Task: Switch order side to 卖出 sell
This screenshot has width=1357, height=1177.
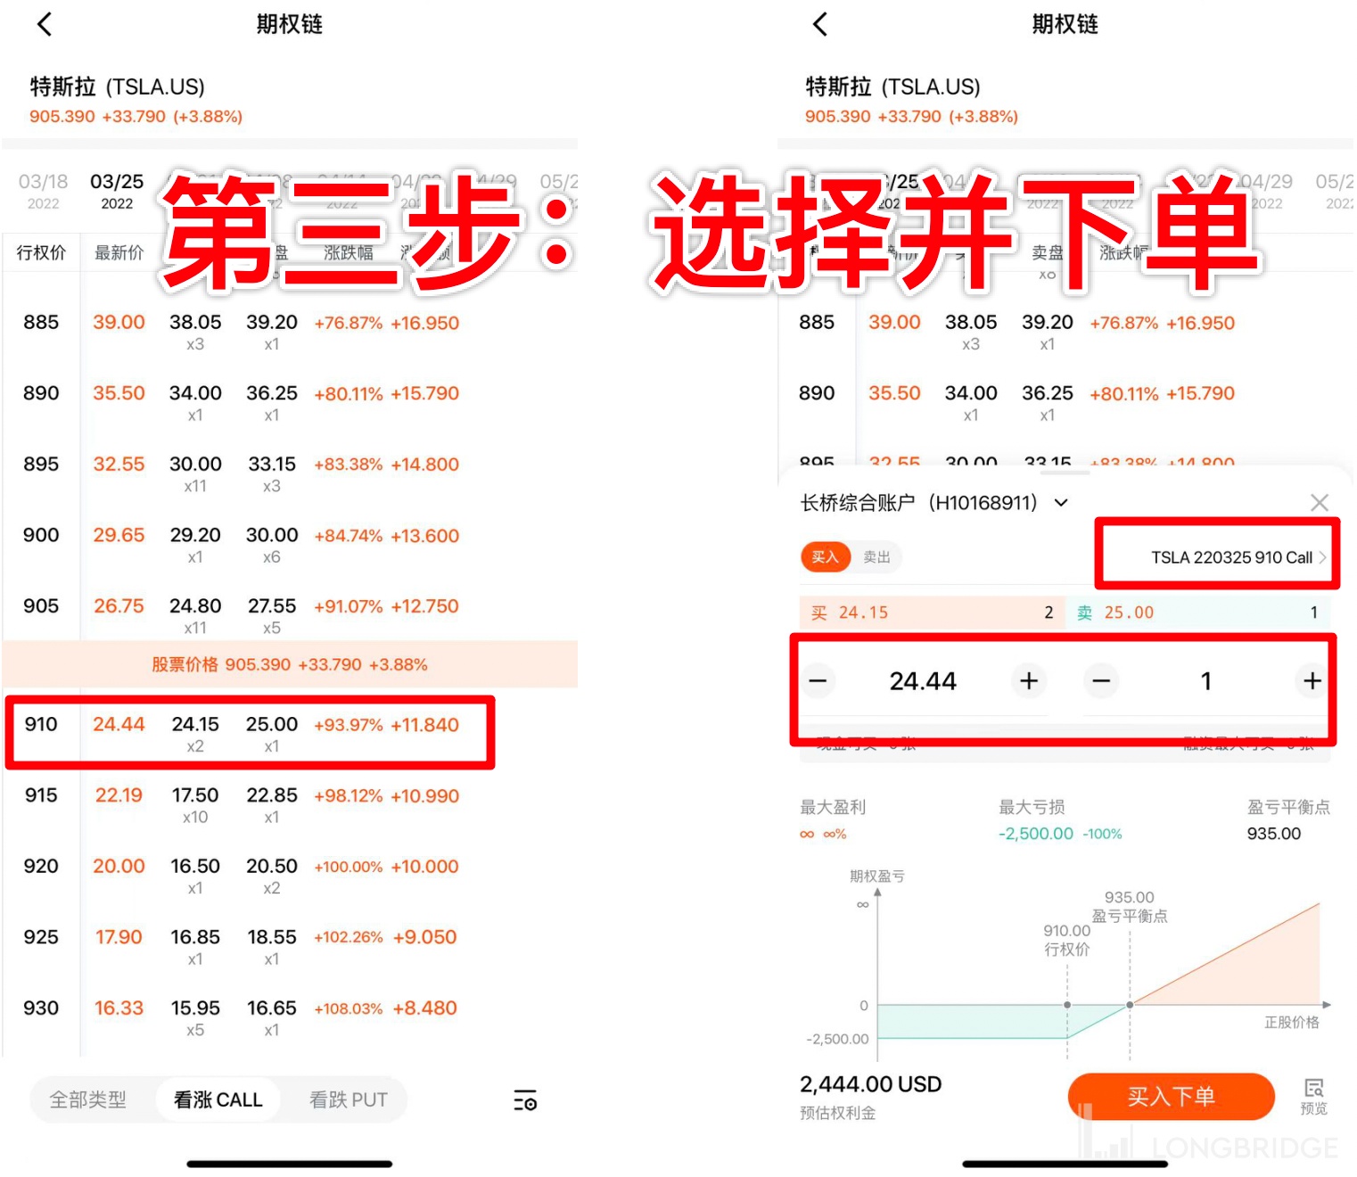Action: tap(876, 557)
